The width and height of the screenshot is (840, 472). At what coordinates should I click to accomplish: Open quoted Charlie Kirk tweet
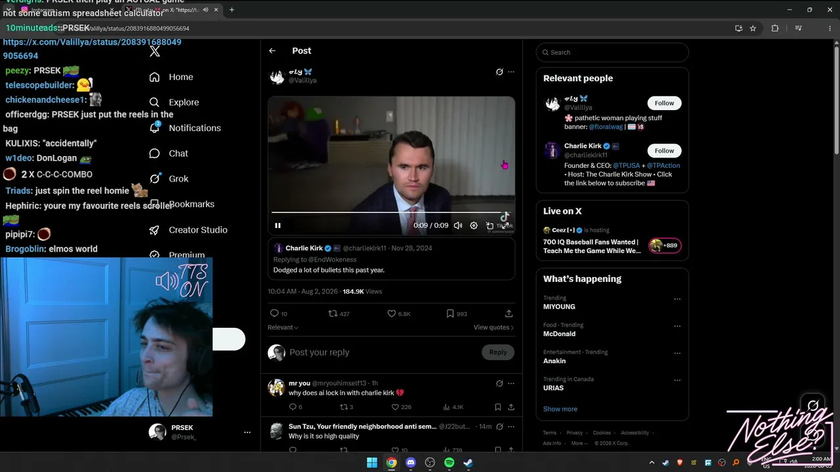(391, 259)
